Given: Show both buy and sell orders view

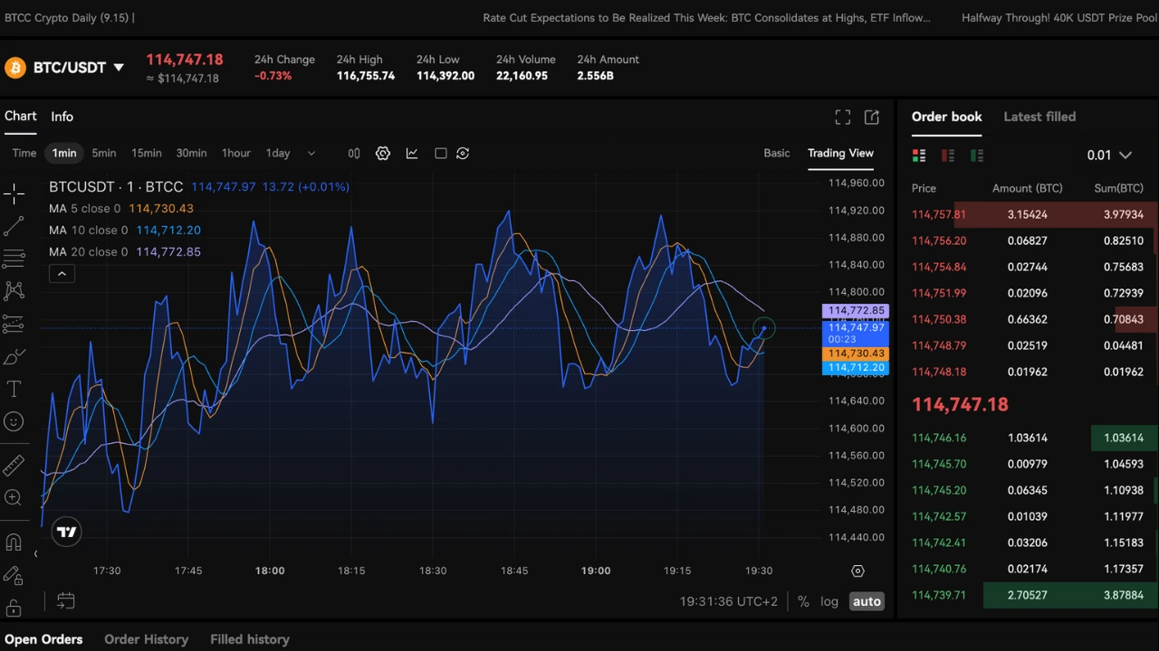Looking at the screenshot, I should [919, 156].
